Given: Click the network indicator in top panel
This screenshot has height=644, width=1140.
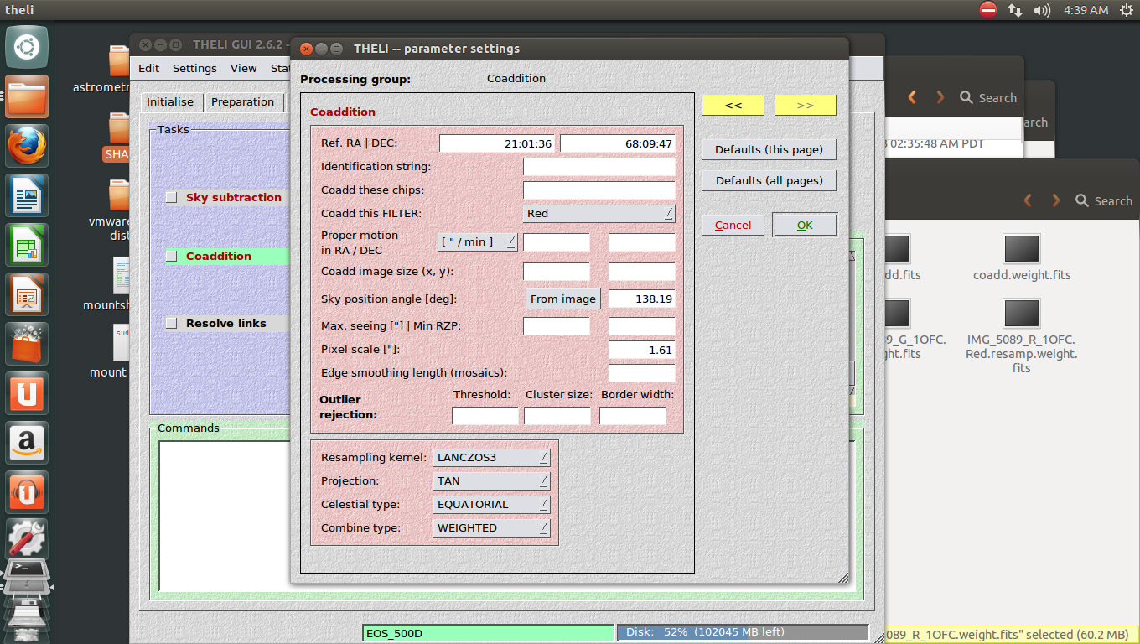Looking at the screenshot, I should tap(1015, 10).
